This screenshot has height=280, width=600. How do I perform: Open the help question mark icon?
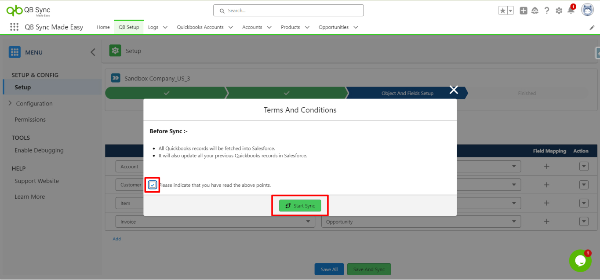[547, 11]
